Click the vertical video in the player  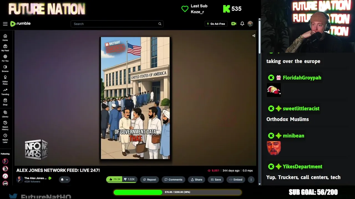[135, 98]
